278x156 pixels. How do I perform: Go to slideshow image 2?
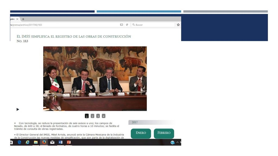(x=92, y=116)
